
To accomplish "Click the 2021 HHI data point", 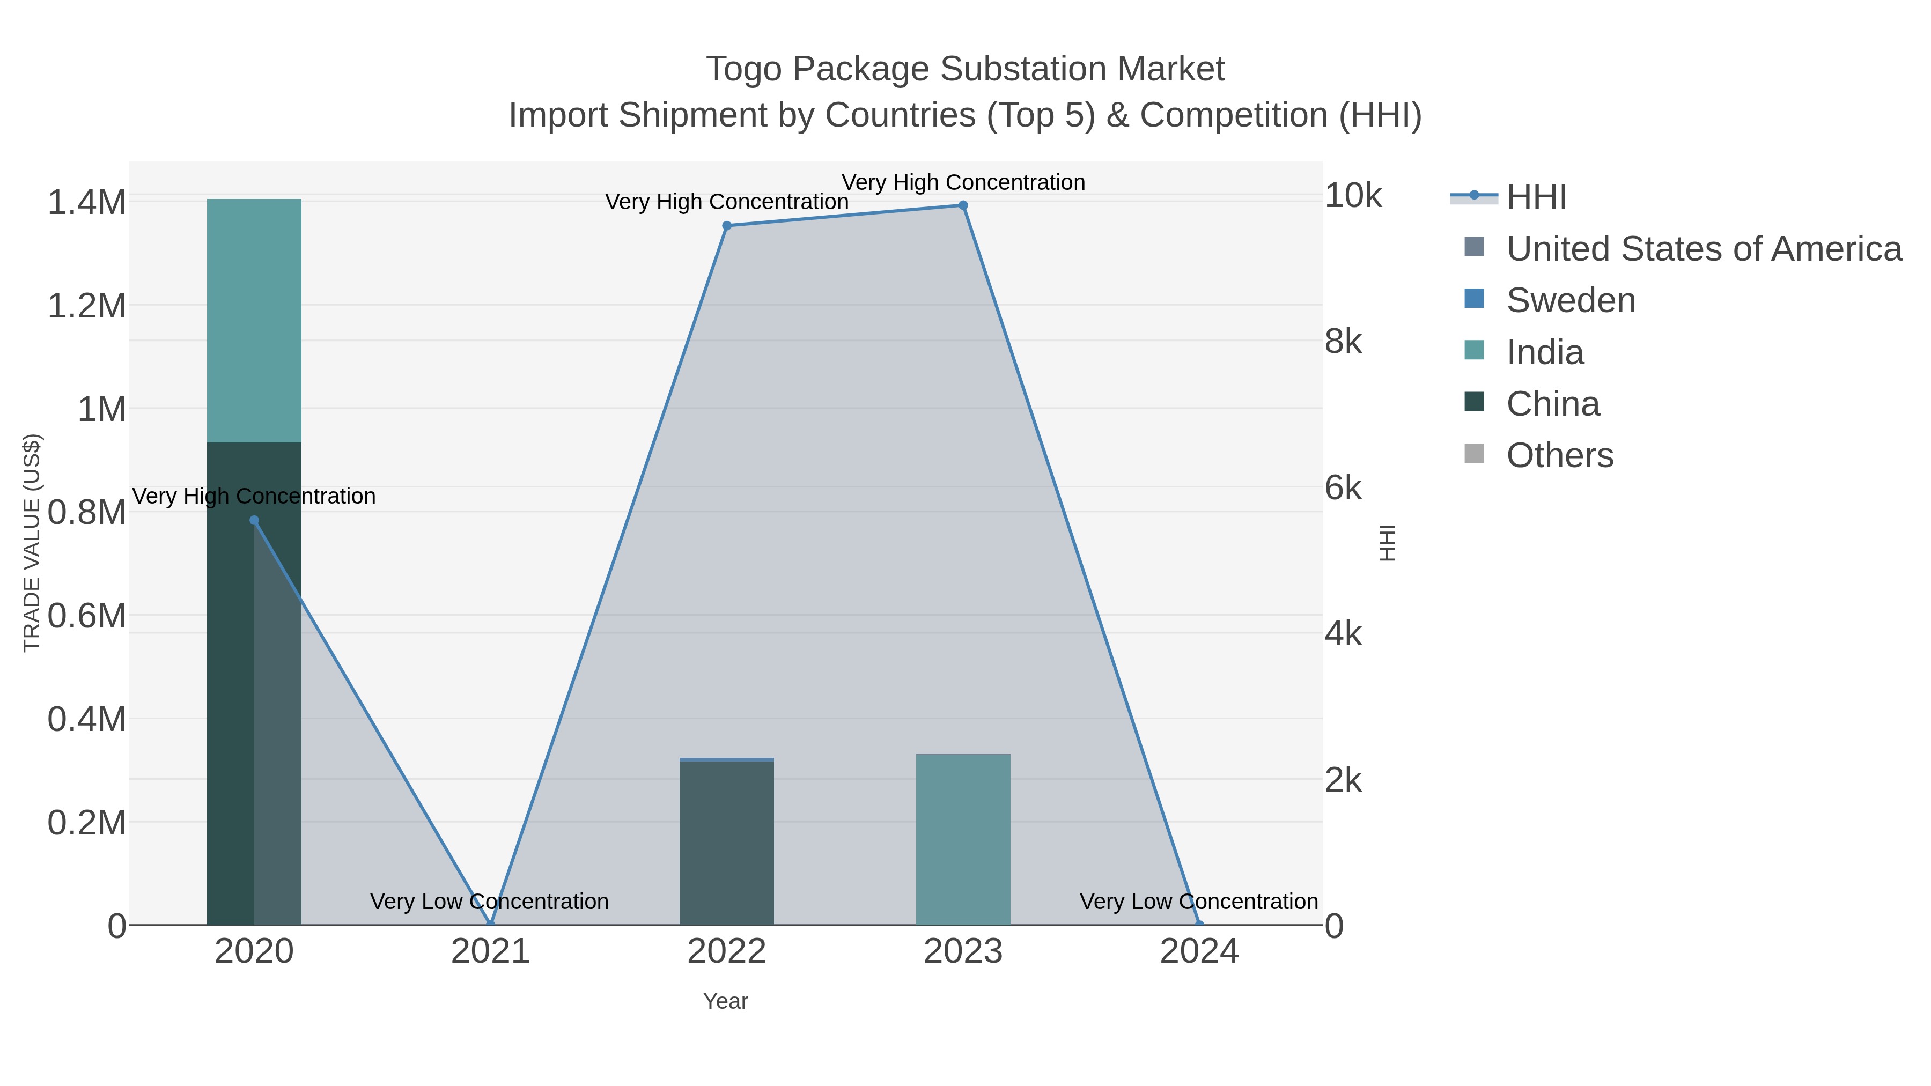I will tap(490, 925).
